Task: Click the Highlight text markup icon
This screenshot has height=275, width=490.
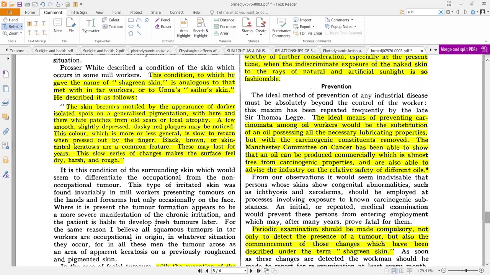Action: point(29,24)
